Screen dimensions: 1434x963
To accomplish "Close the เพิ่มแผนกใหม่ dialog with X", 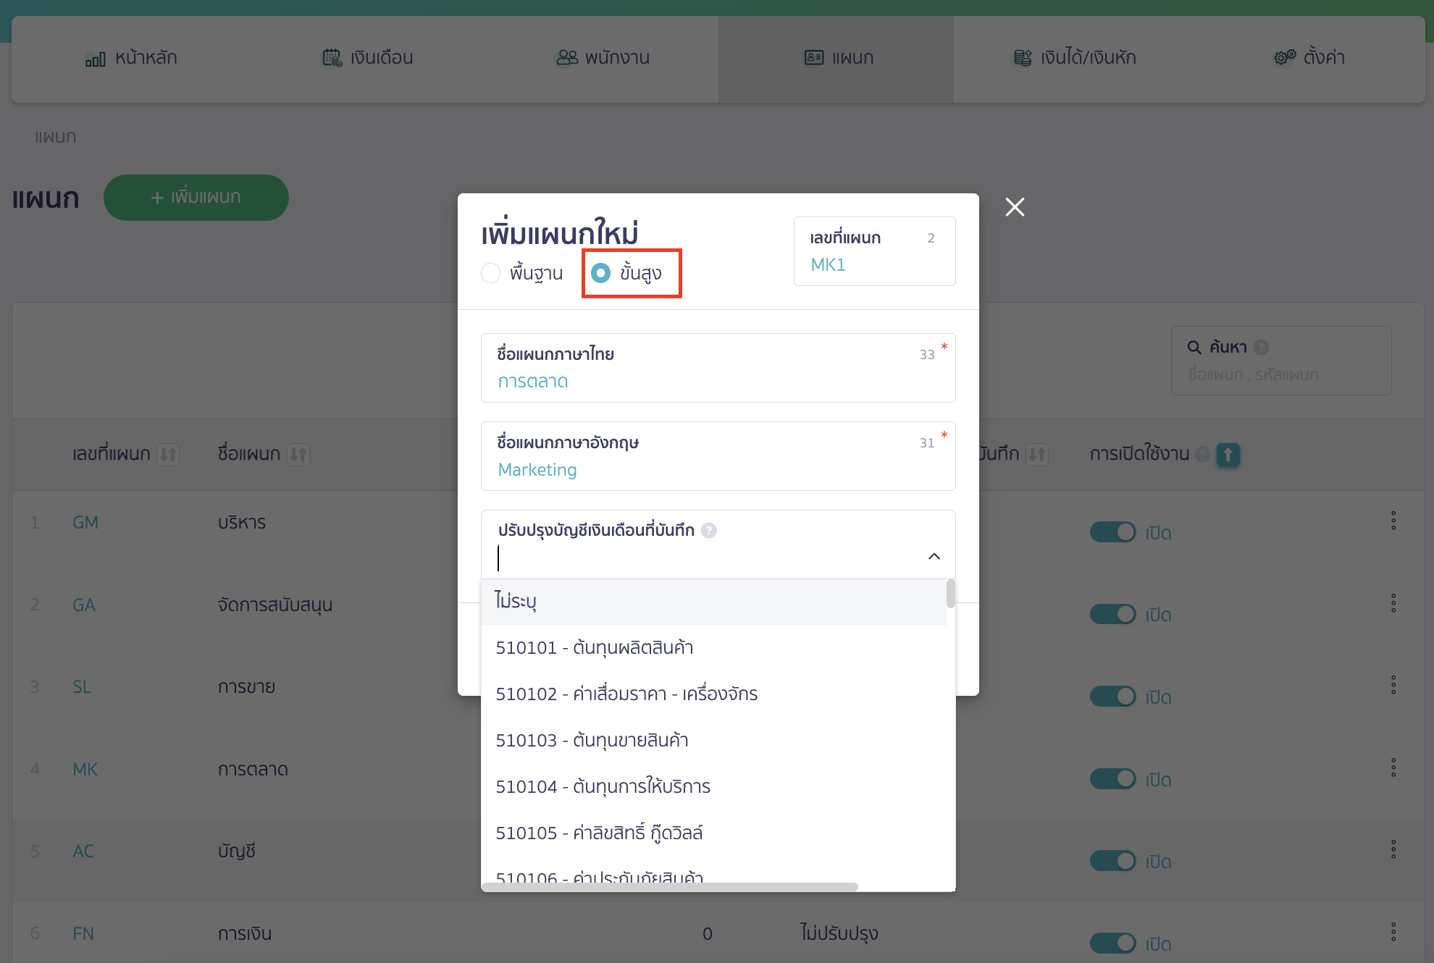I will point(1015,207).
